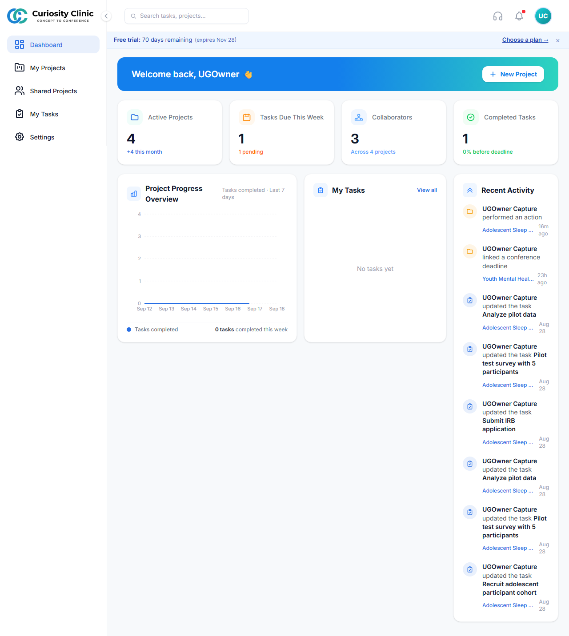Click folder icon beside 'linked a conference deadline'

(x=470, y=251)
